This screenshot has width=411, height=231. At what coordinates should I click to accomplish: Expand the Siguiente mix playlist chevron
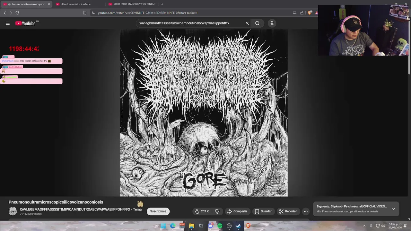[x=393, y=209]
